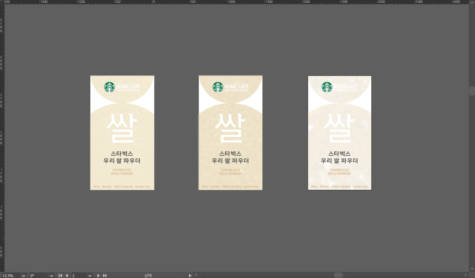Select the leftmost rice powder package artboard

click(x=122, y=133)
